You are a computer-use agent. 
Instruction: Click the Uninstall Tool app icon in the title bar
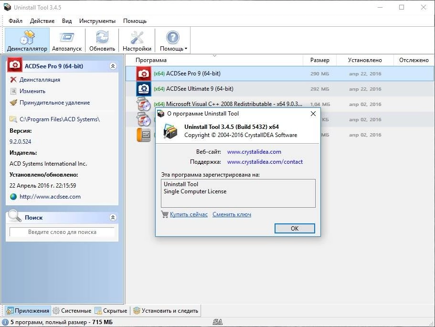[x=7, y=7]
